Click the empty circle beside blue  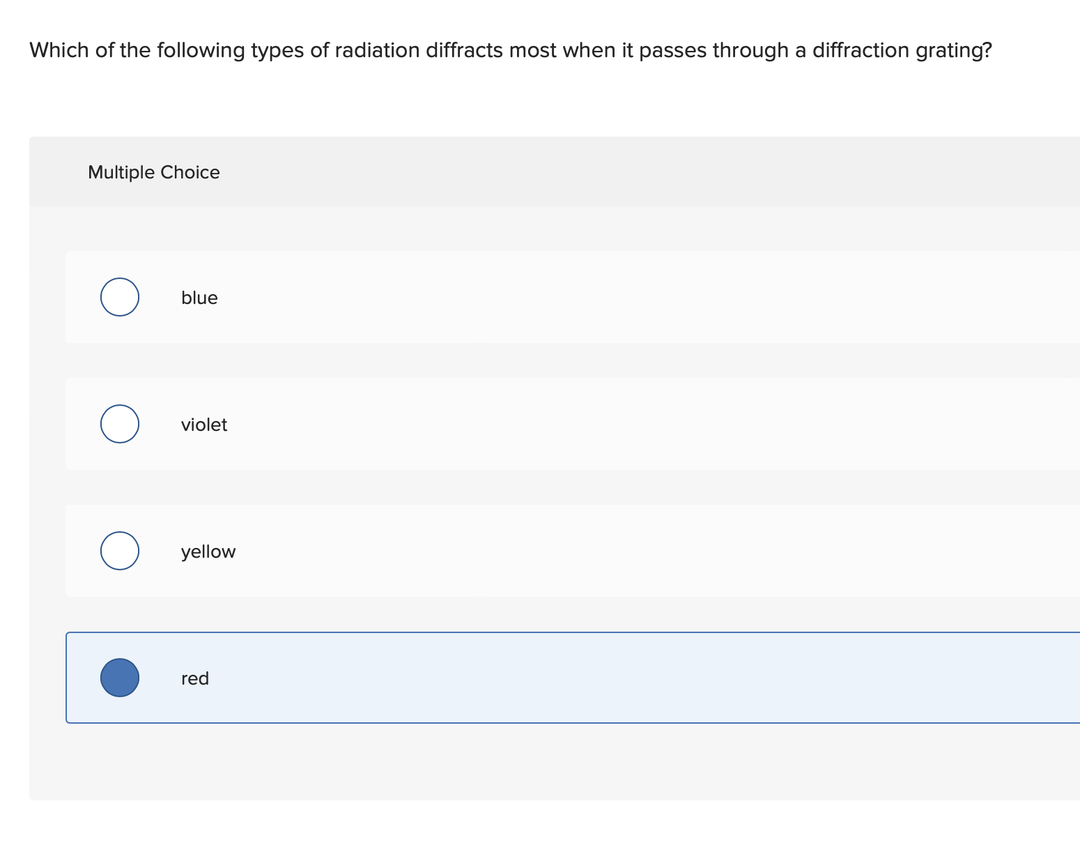coord(119,296)
